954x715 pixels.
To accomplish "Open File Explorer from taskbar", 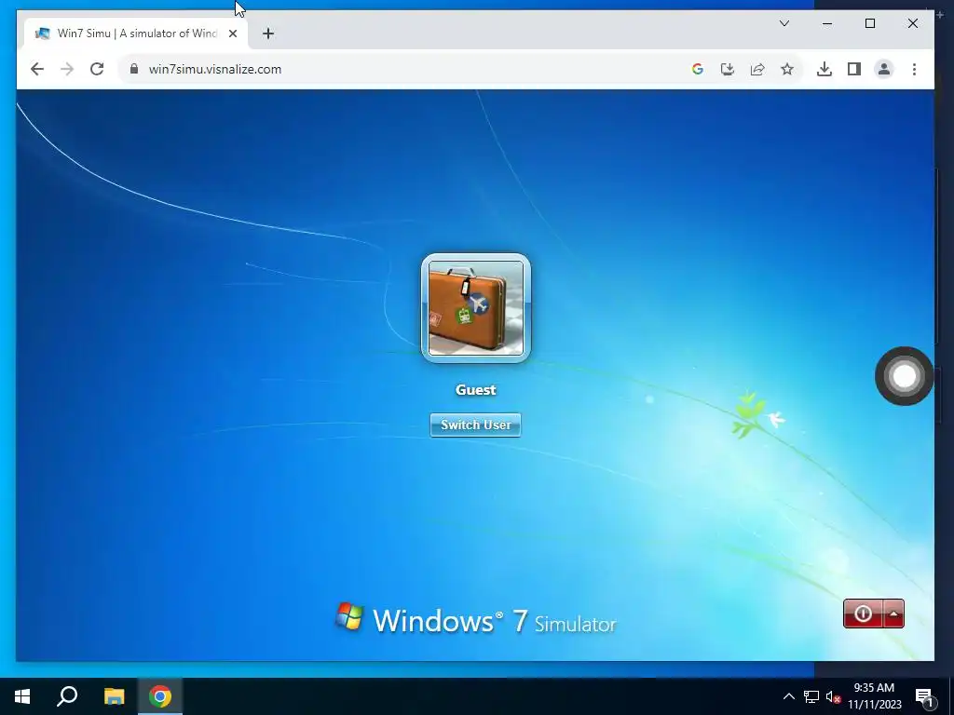I will click(x=114, y=696).
